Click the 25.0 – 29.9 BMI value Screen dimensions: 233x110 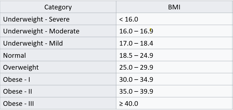tap(136, 67)
